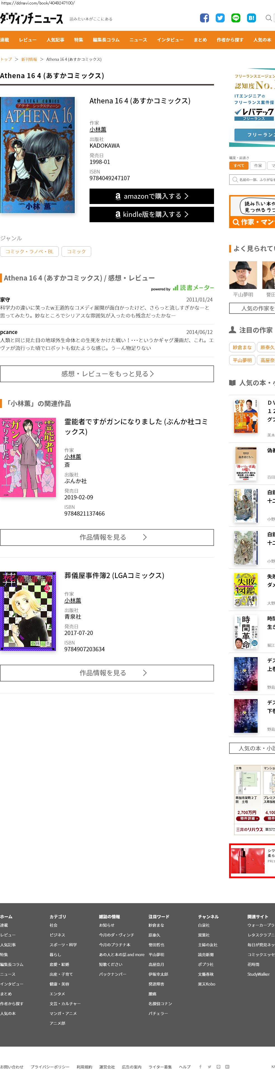This screenshot has width=275, height=1078.
Task: Click the author name search field
Action: (252, 180)
